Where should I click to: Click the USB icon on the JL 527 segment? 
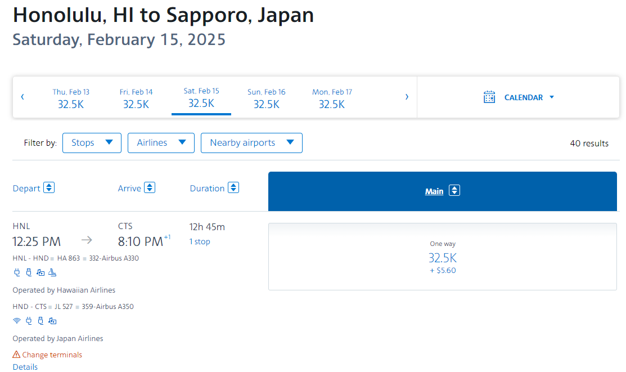coord(40,320)
